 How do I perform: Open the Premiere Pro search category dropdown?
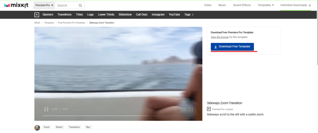pos(44,5)
